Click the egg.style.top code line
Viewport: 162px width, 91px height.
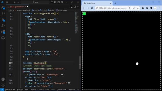coord(42,51)
